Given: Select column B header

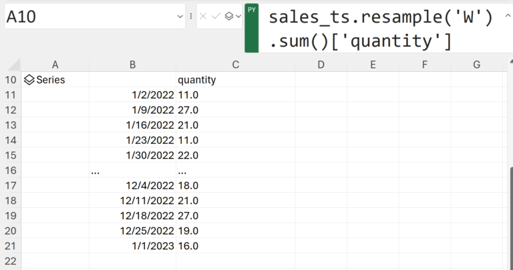Looking at the screenshot, I should coord(132,65).
